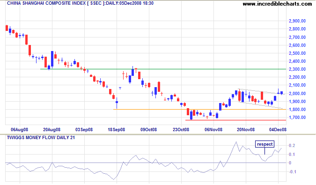Select the Twiggs Money Flow Daily 21 label

pyautogui.click(x=41, y=138)
